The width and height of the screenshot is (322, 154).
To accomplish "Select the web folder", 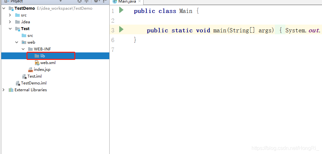I will [31, 42].
